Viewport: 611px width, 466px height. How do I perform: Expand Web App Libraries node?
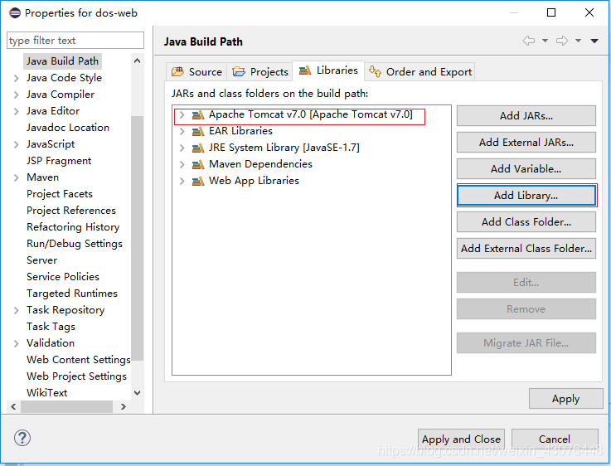point(182,181)
